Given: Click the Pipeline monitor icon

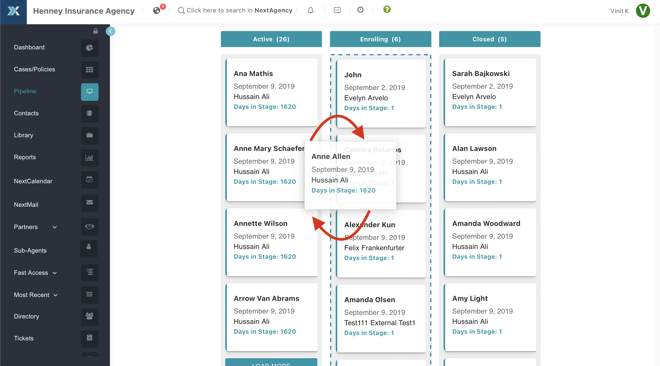Looking at the screenshot, I should [89, 91].
